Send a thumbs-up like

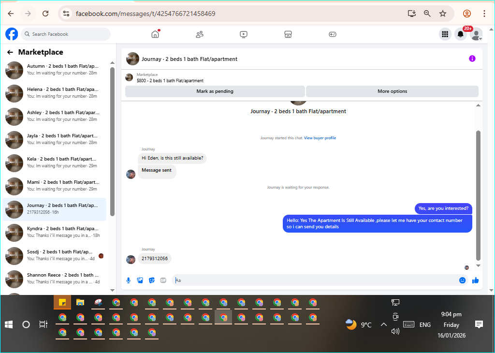476,280
